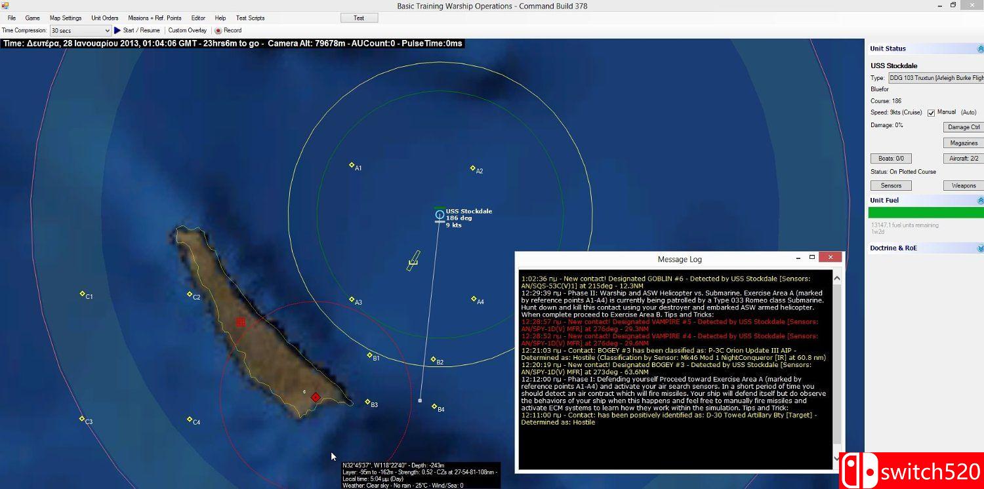984x489 pixels.
Task: Open the Unit Orders menu
Action: click(105, 18)
